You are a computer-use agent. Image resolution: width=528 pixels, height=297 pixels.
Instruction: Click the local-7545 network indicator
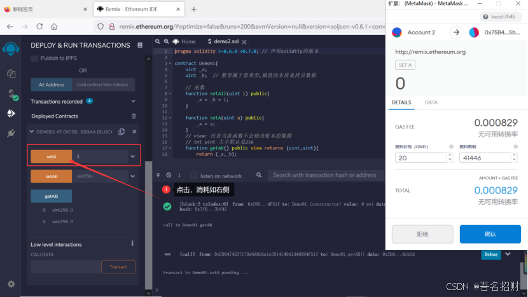500,17
